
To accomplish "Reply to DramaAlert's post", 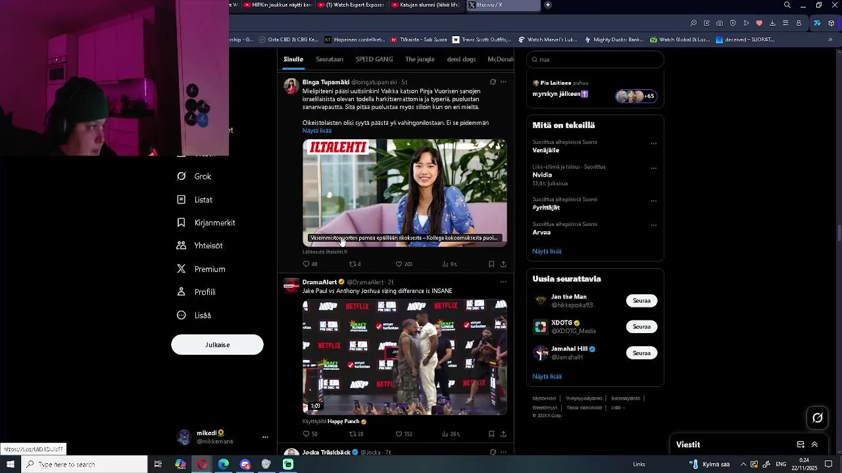I will click(x=310, y=434).
